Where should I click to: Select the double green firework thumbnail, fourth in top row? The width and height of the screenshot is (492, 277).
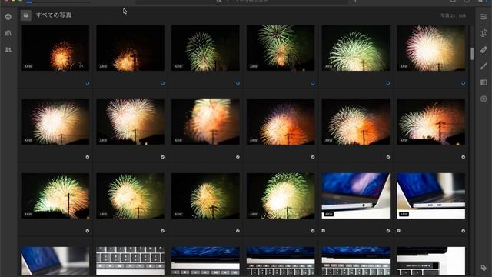[281, 48]
